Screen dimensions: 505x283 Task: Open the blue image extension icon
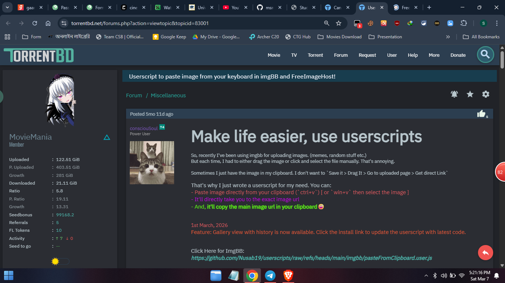click(450, 23)
